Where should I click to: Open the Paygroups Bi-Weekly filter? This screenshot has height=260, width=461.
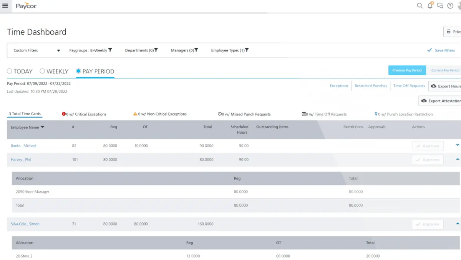(x=91, y=50)
